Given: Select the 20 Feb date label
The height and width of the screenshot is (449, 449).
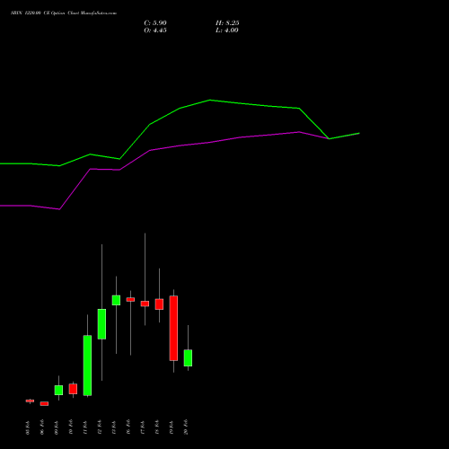Looking at the screenshot, I should point(186,427).
